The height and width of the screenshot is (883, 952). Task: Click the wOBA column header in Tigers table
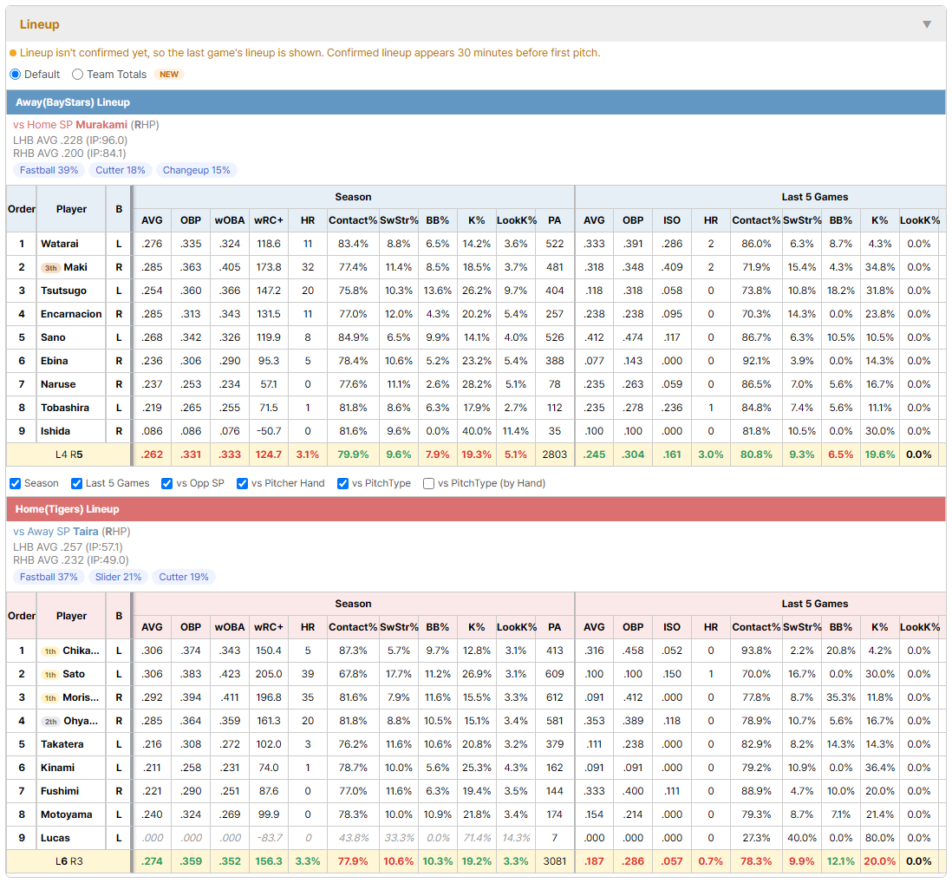230,627
